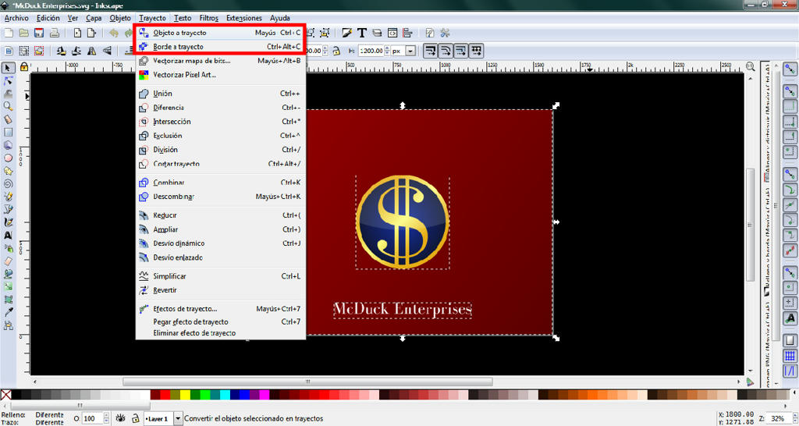Toggle move gradients with objects
The height and width of the screenshot is (426, 799).
460,51
